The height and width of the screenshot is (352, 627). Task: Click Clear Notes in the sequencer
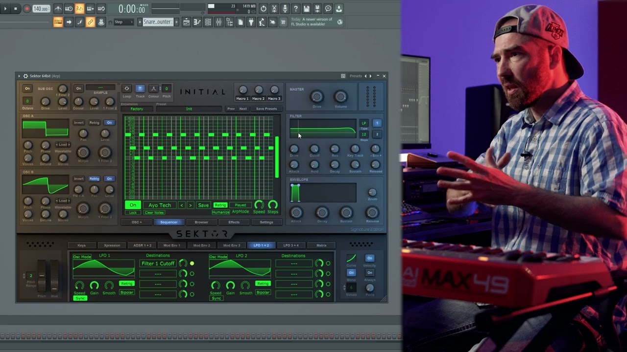click(154, 213)
